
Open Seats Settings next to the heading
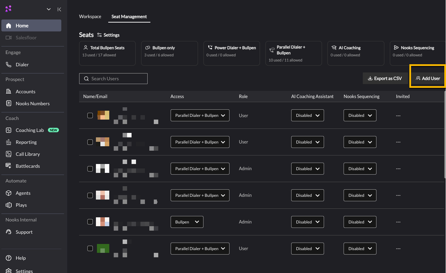[108, 35]
